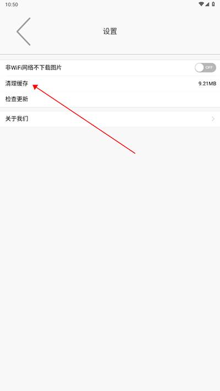The width and height of the screenshot is (220, 391).
Task: Click the blank area of the 检查更新 row
Action: [125, 99]
